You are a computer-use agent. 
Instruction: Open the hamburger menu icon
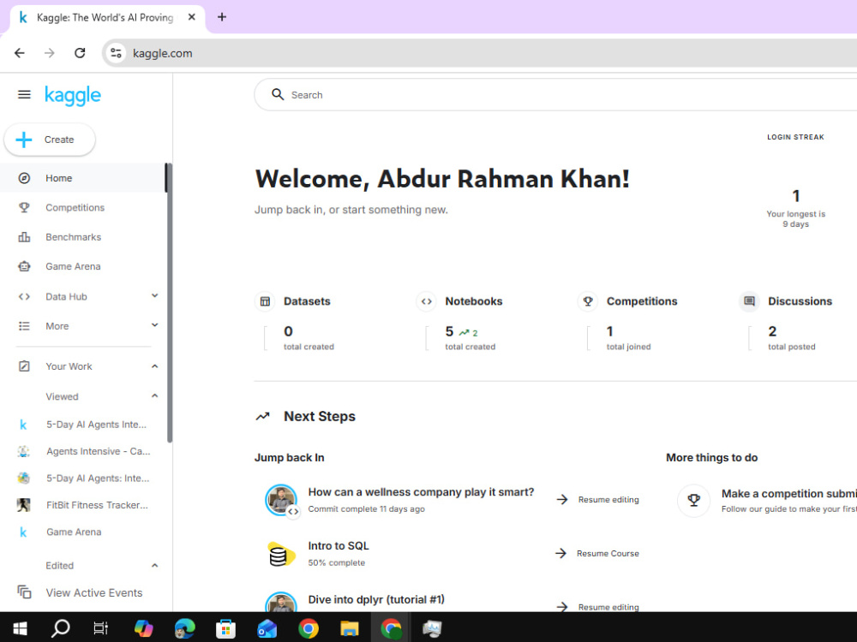[24, 95]
